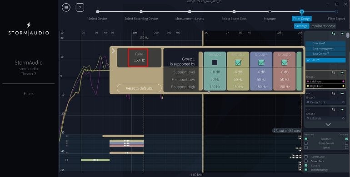Open Group 2 F-support Low 50 Hz value

point(215,79)
